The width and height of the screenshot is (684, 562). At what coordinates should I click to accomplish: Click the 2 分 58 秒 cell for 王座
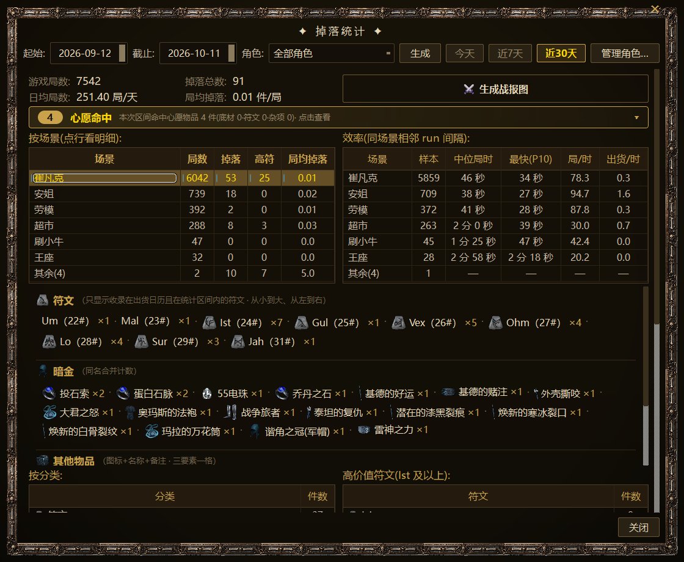[473, 257]
